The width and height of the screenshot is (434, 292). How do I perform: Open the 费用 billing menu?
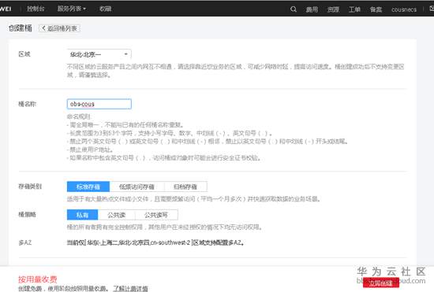[312, 9]
